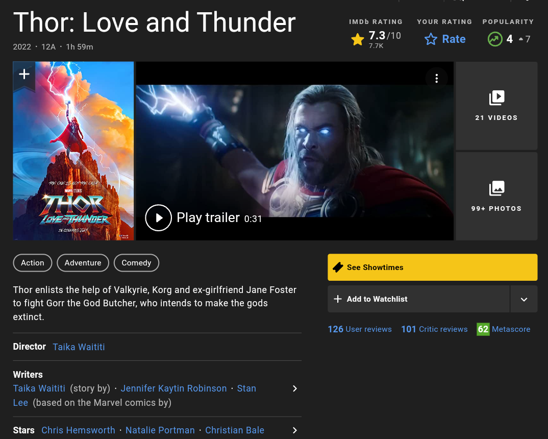Click the green 62 Metascore badge
This screenshot has width=548, height=439.
click(x=483, y=329)
